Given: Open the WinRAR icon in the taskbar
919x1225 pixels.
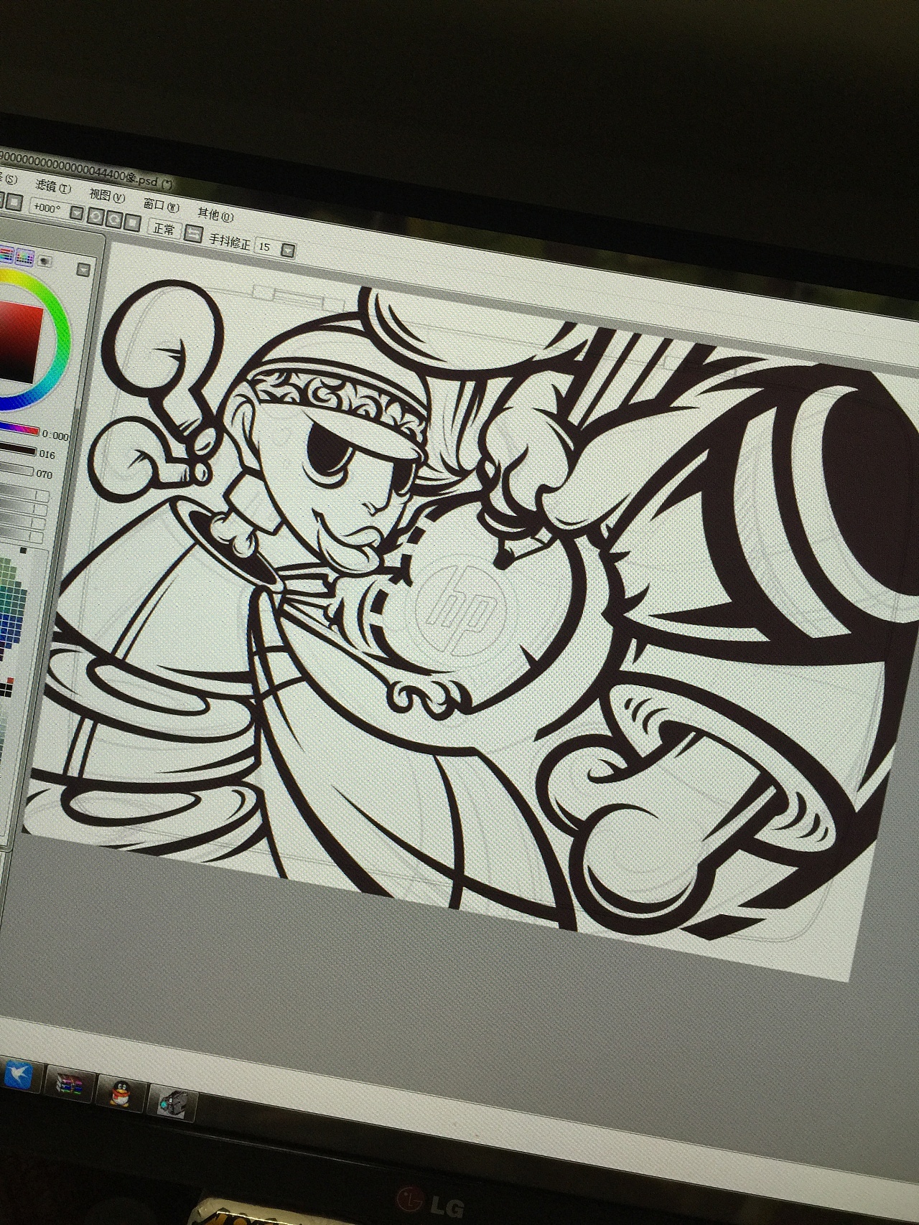Looking at the screenshot, I should [69, 1085].
